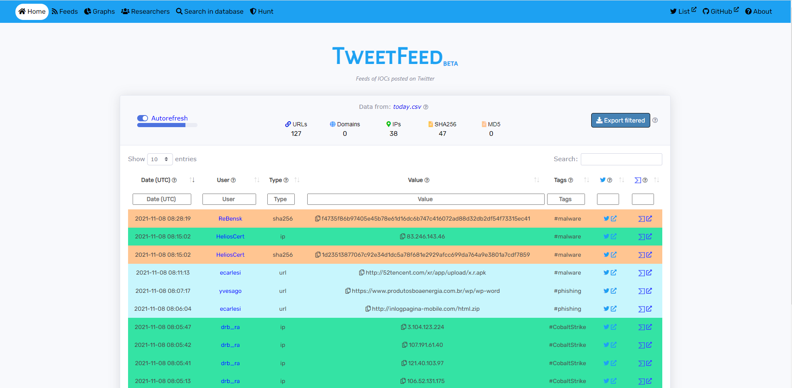Focus the Tags filter field
The width and height of the screenshot is (792, 388).
566,199
